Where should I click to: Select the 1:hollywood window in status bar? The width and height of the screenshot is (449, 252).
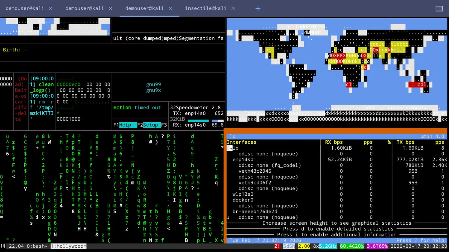(68, 246)
